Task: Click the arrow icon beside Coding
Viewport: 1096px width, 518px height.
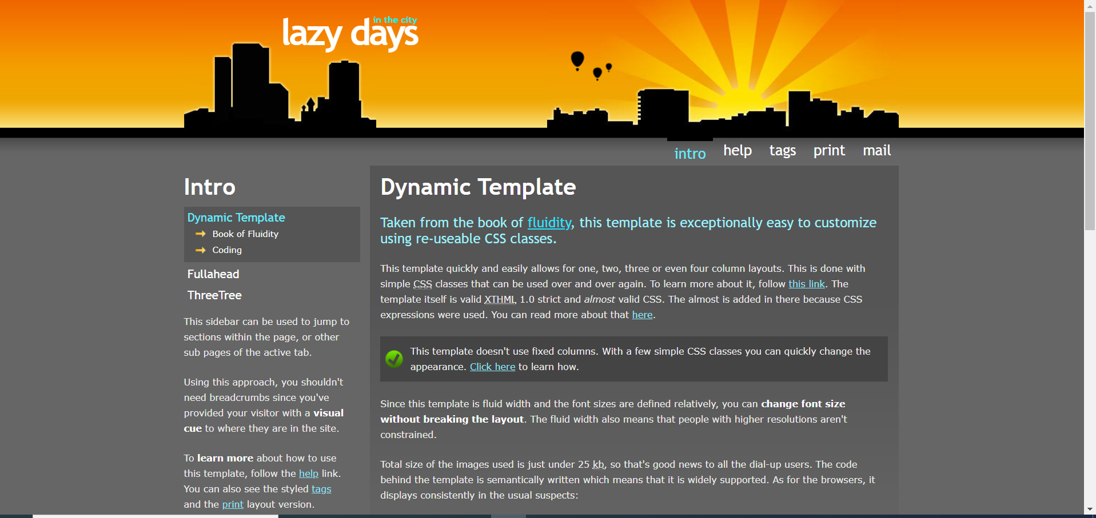Action: pyautogui.click(x=200, y=250)
